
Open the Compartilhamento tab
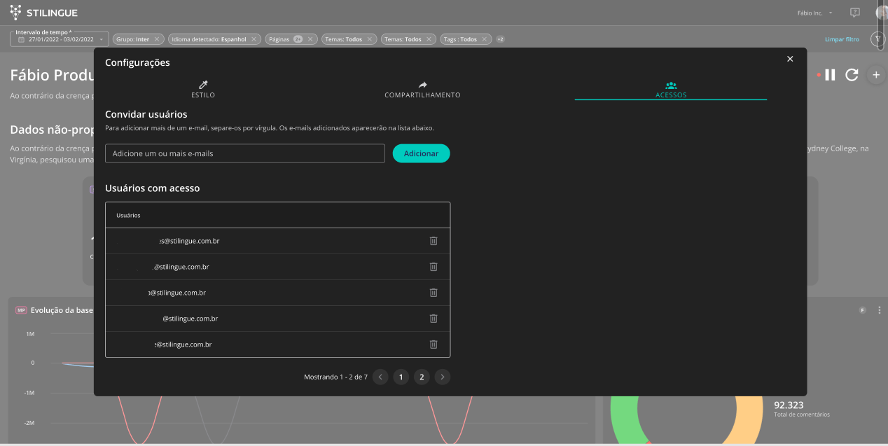tap(422, 90)
